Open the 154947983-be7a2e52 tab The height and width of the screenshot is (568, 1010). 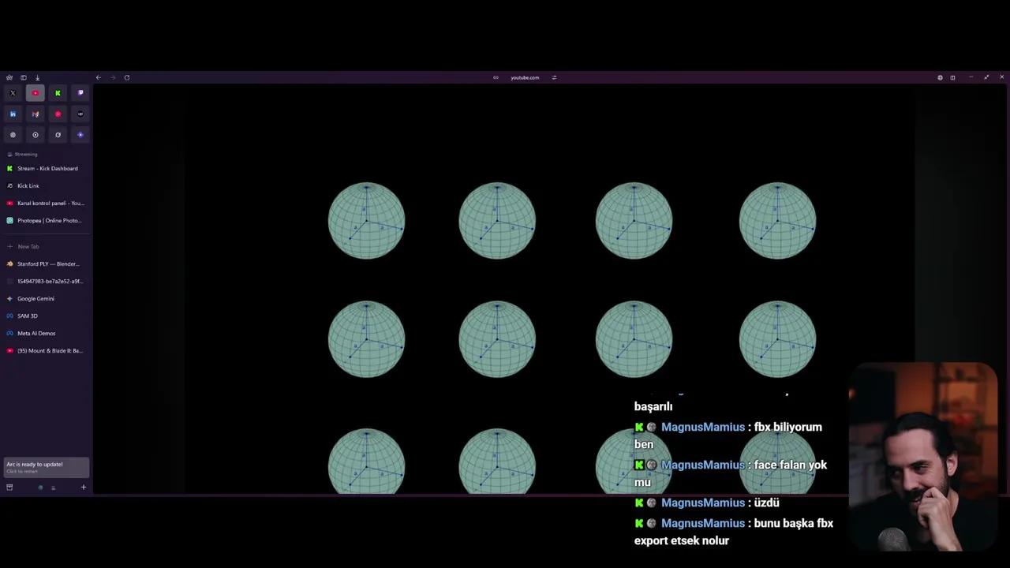tap(47, 282)
